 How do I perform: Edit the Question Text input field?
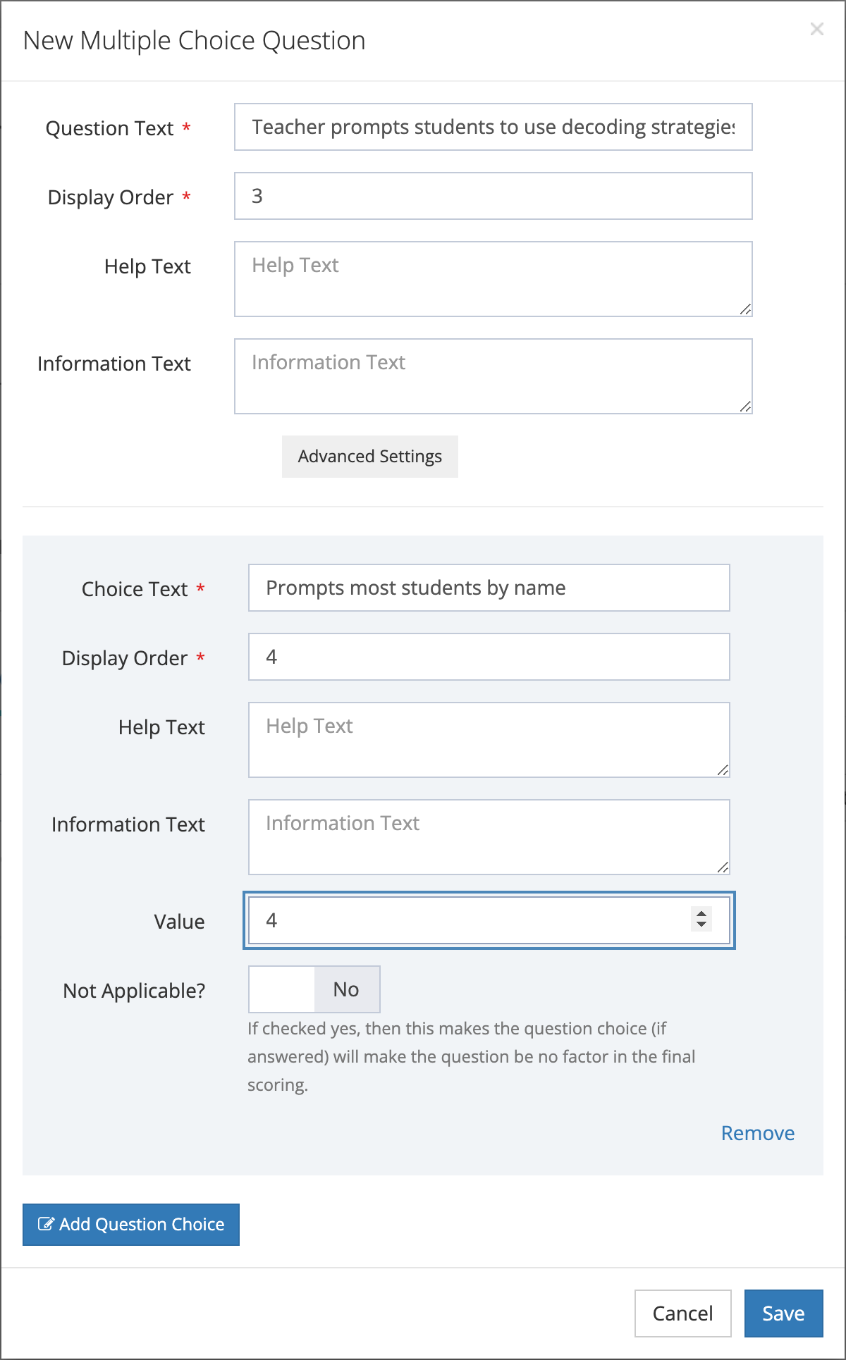(493, 127)
